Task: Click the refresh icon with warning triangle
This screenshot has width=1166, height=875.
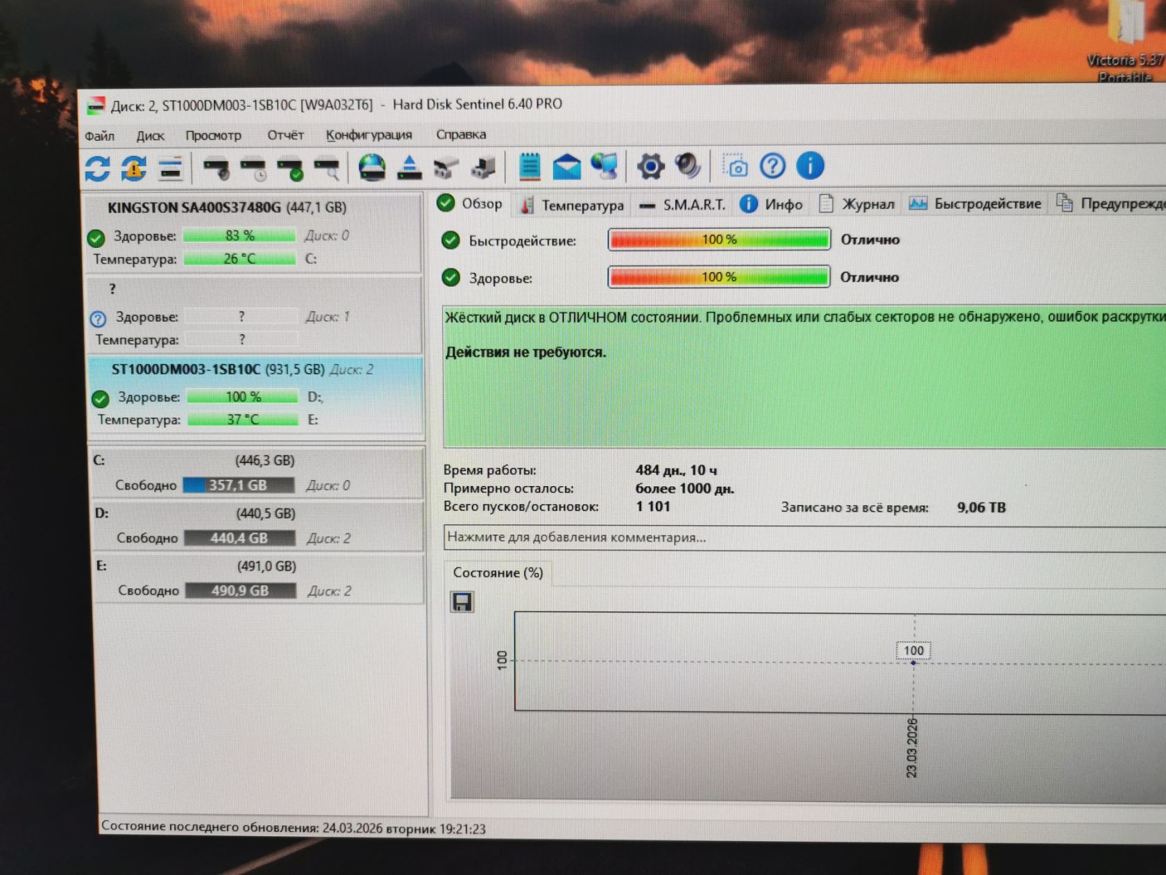Action: [x=133, y=168]
